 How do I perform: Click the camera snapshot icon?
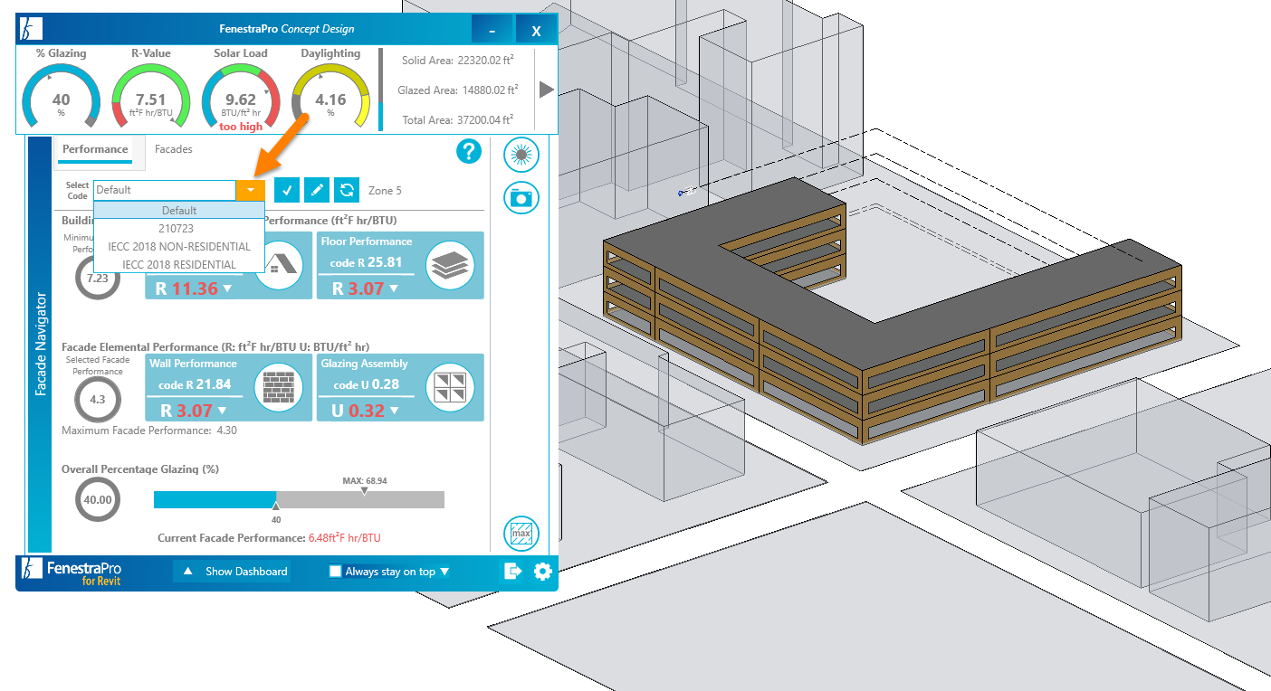tap(521, 198)
